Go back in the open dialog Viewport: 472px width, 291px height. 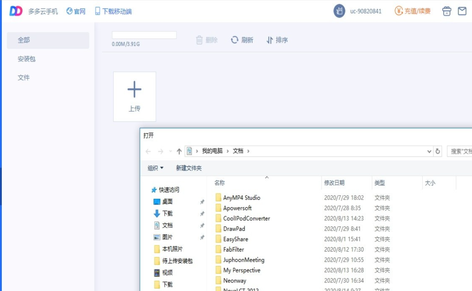click(x=148, y=151)
